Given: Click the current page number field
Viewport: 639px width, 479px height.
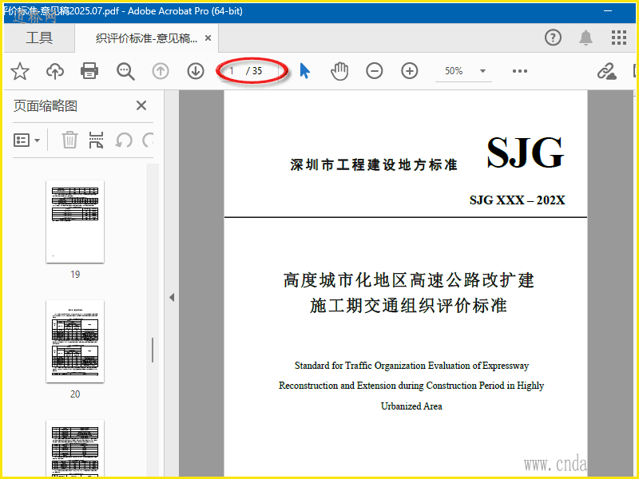Looking at the screenshot, I should [232, 71].
